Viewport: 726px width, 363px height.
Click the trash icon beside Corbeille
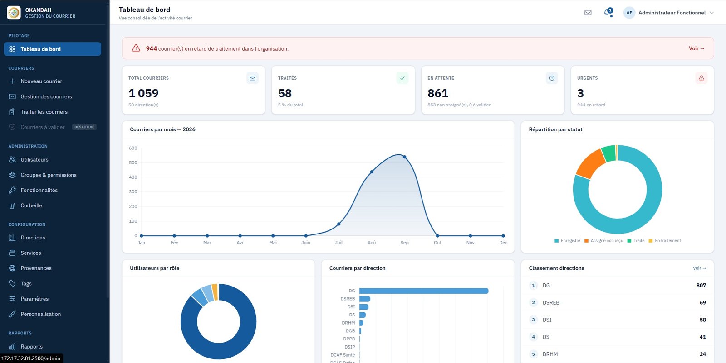click(12, 205)
